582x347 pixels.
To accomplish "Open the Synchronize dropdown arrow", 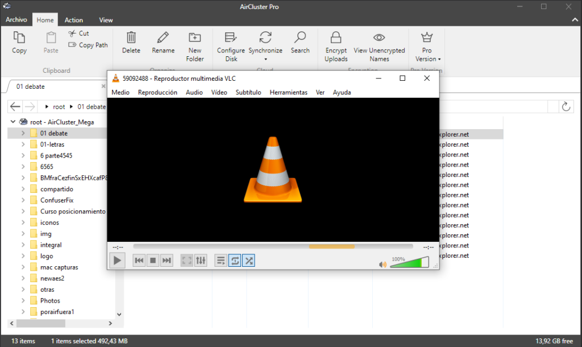I will 265,59.
